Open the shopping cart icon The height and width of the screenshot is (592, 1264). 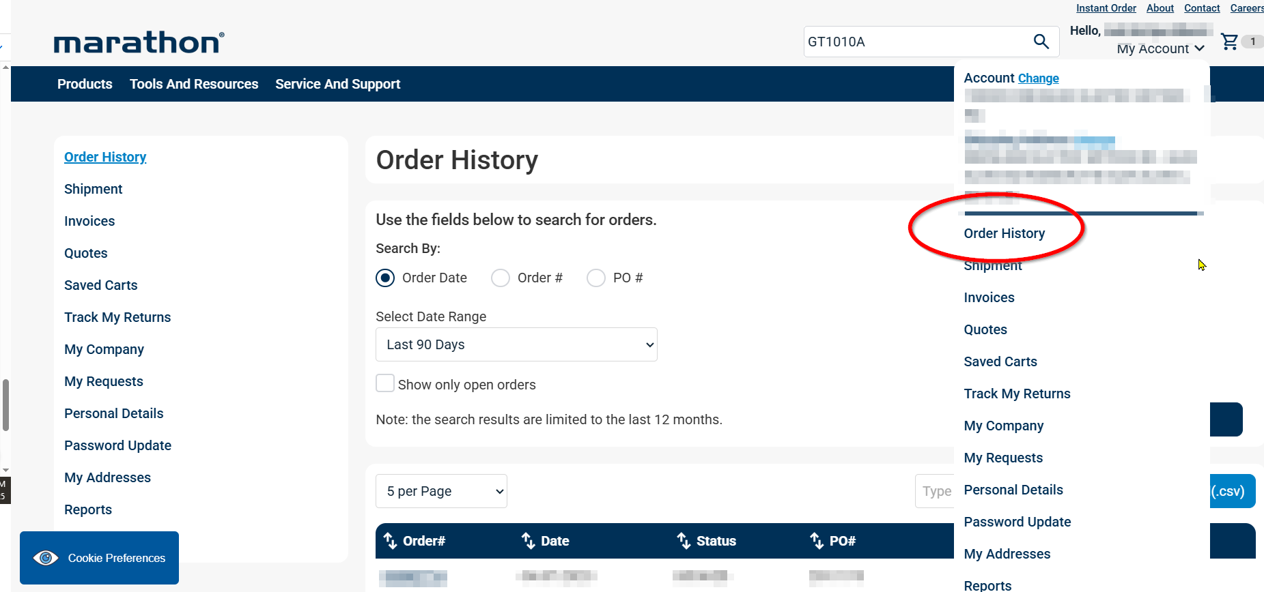1229,42
